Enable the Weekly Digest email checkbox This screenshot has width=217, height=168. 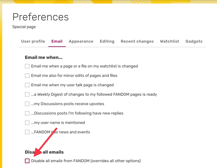(27, 94)
